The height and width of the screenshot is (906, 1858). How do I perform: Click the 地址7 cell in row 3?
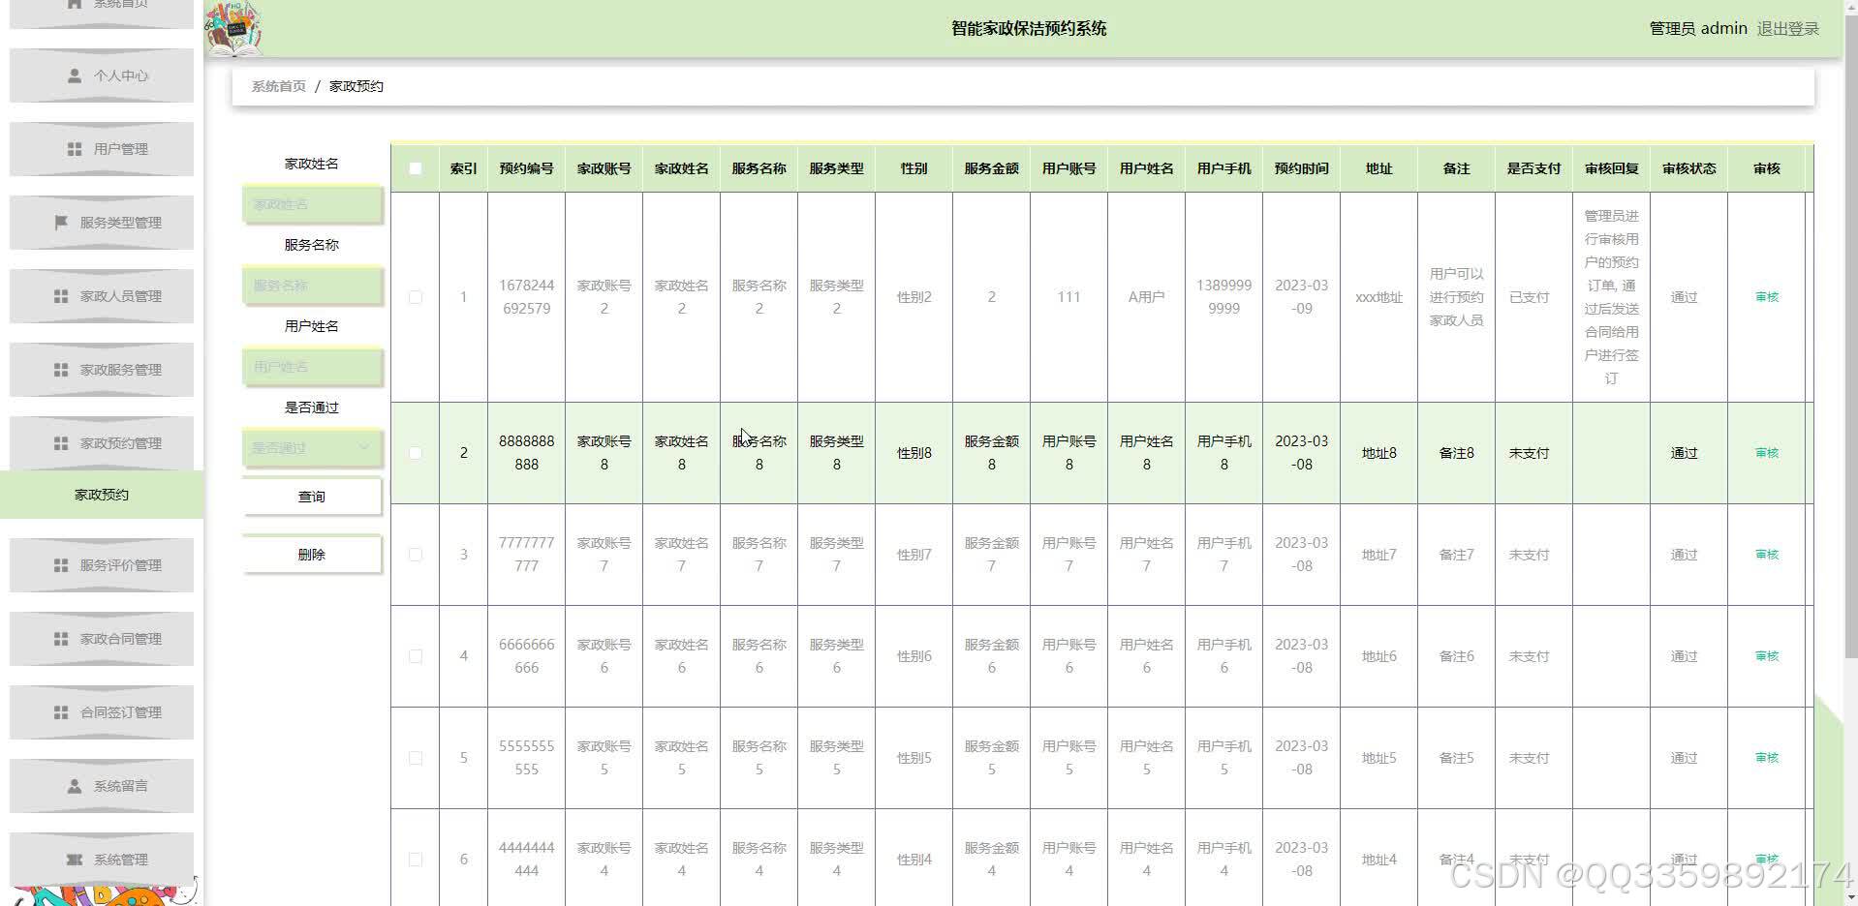(x=1379, y=555)
